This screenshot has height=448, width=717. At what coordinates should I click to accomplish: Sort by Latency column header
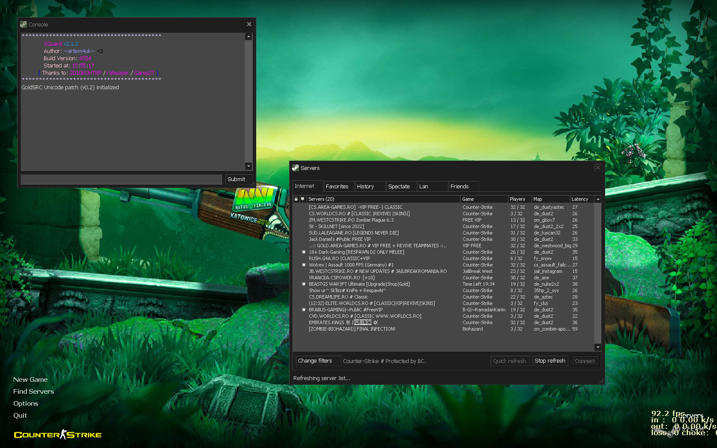point(582,199)
